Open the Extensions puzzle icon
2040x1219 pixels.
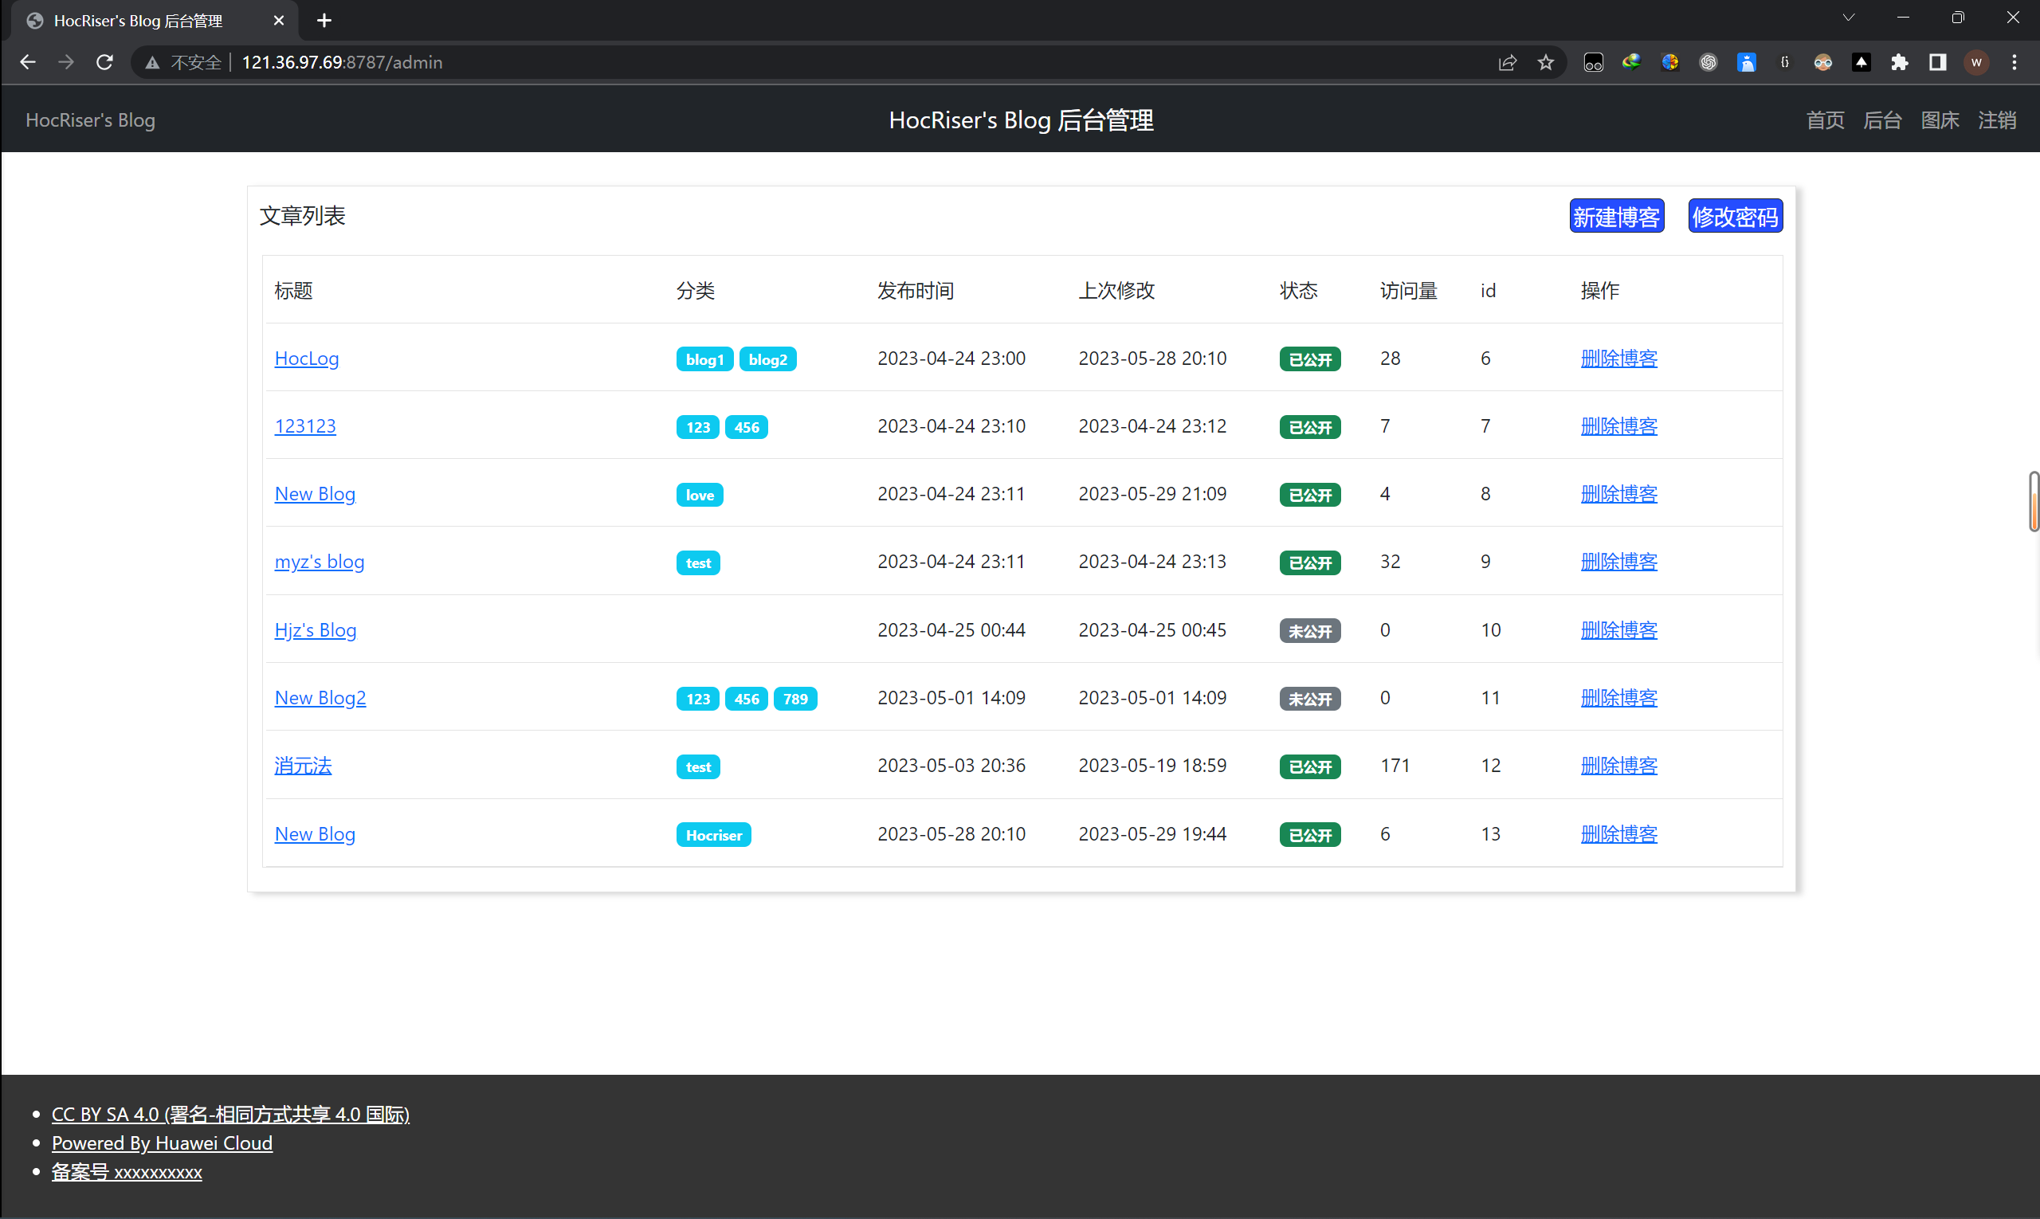pyautogui.click(x=1899, y=62)
